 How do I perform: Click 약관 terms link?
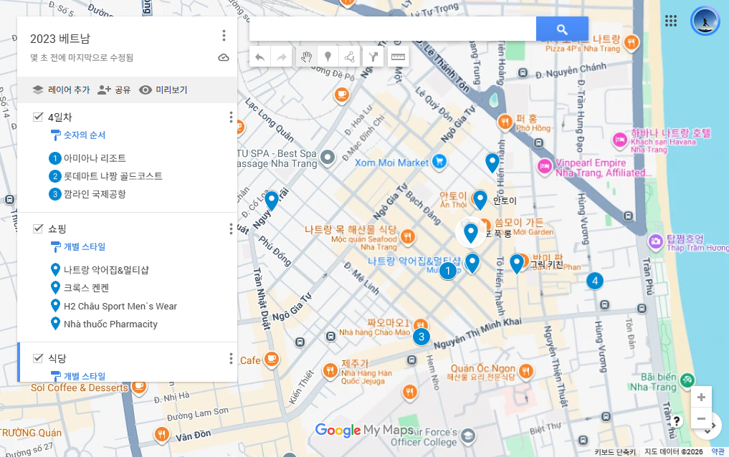point(718,452)
